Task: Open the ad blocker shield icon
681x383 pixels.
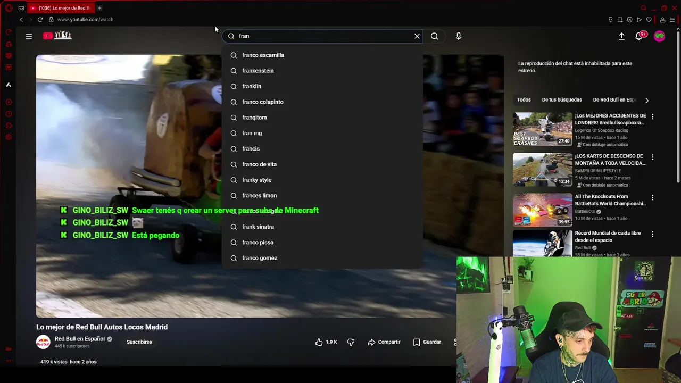Action: 629,20
